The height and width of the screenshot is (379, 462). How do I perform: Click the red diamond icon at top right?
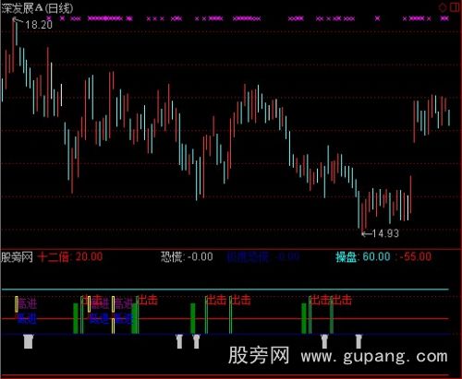[x=443, y=7]
